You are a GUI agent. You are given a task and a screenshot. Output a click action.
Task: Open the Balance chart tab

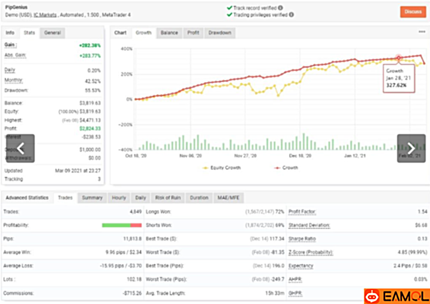point(169,33)
